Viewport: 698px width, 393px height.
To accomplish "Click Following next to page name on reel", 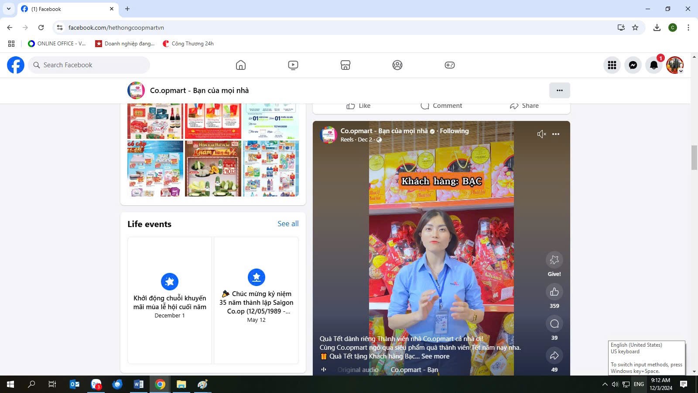I will [x=454, y=131].
